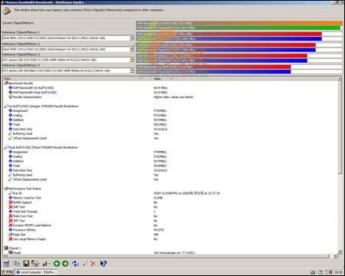Click the calculator-style first toolbar icon

tap(6, 264)
